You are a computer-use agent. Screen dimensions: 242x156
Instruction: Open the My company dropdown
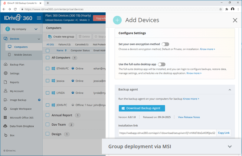point(21,29)
